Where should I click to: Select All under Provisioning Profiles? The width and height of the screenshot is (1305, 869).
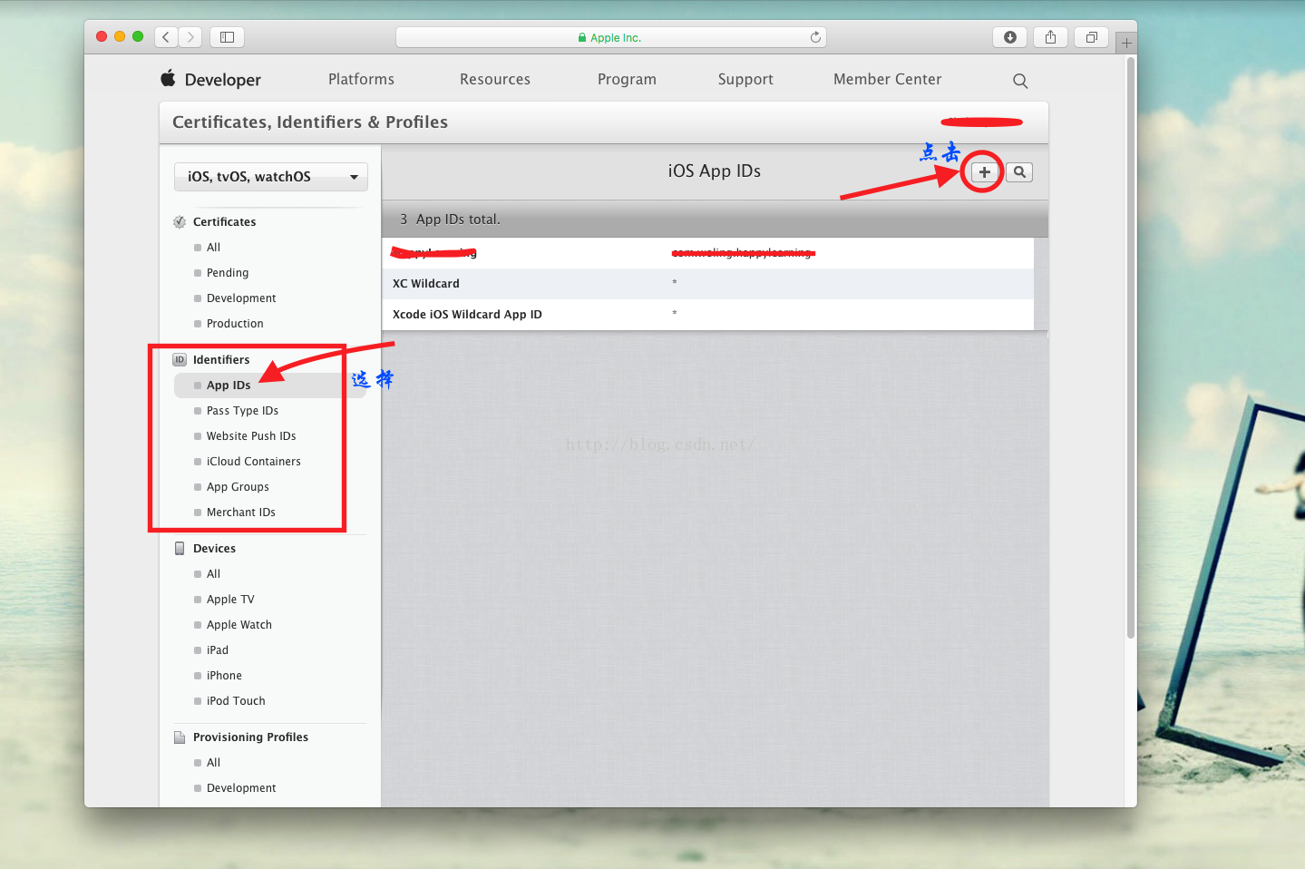point(213,763)
